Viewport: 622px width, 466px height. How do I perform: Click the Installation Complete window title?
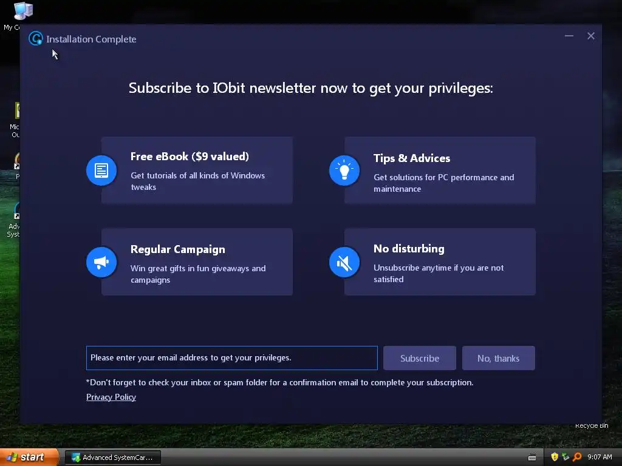(x=91, y=39)
